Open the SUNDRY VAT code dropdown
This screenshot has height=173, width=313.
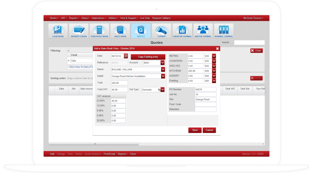pyautogui.click(x=214, y=76)
